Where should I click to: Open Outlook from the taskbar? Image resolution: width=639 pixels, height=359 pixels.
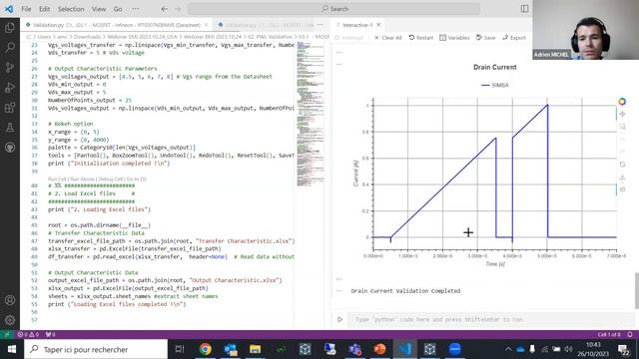(231, 349)
